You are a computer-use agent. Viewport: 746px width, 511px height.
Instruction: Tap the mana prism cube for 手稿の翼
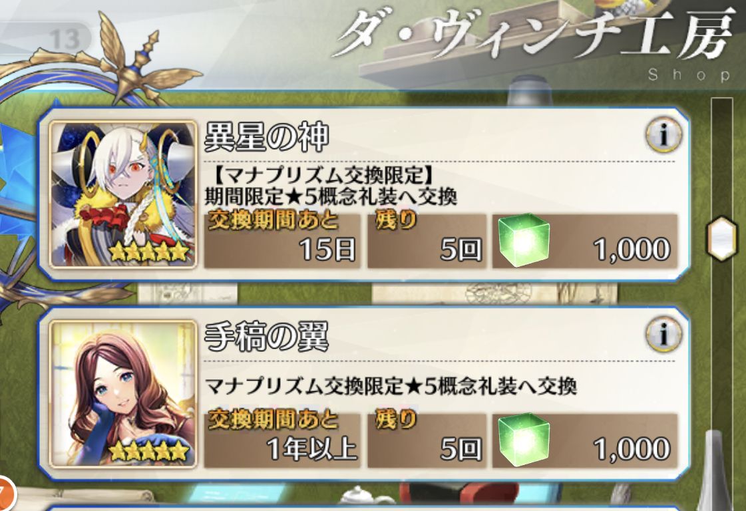point(523,440)
